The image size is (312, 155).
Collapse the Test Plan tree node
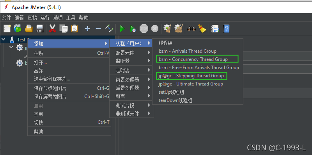(4, 39)
